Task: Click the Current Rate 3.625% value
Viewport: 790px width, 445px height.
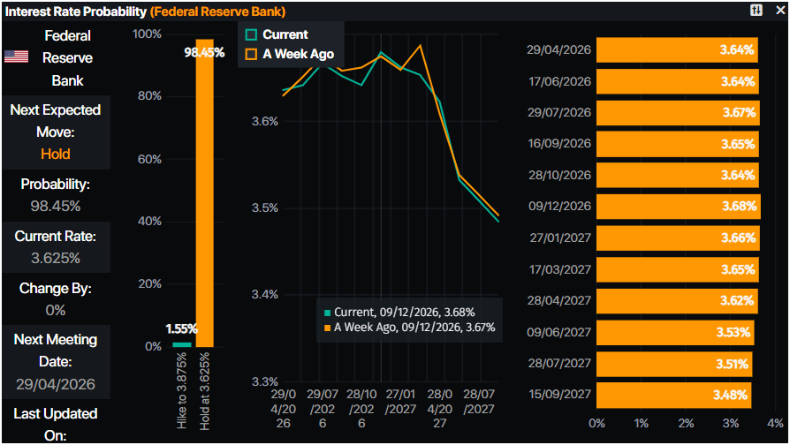Action: point(55,259)
